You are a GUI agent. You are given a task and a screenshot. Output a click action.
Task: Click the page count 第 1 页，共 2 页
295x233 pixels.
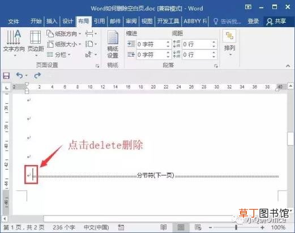24,227
